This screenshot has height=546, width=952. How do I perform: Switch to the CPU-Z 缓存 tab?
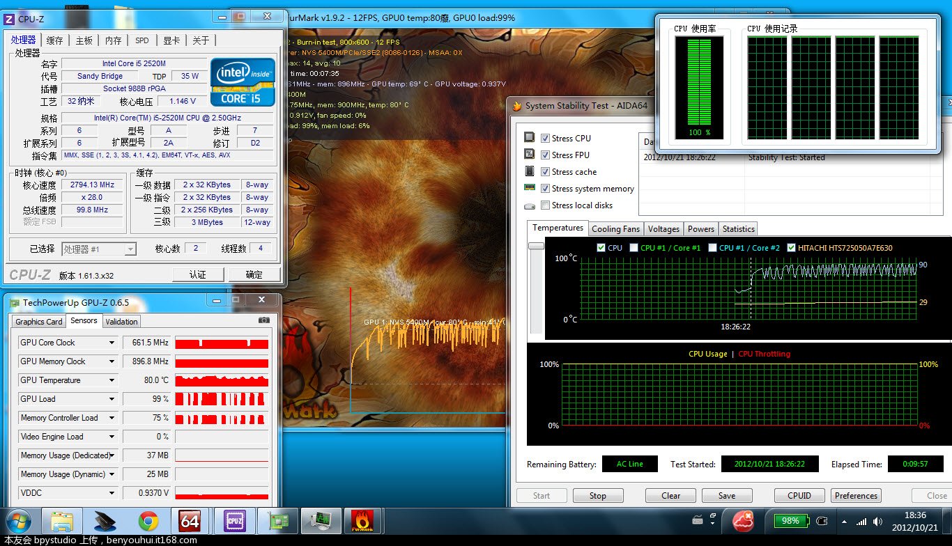(54, 40)
